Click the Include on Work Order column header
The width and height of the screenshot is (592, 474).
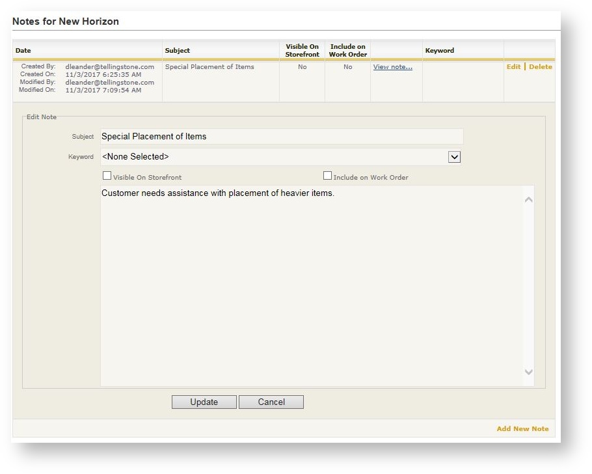[347, 50]
